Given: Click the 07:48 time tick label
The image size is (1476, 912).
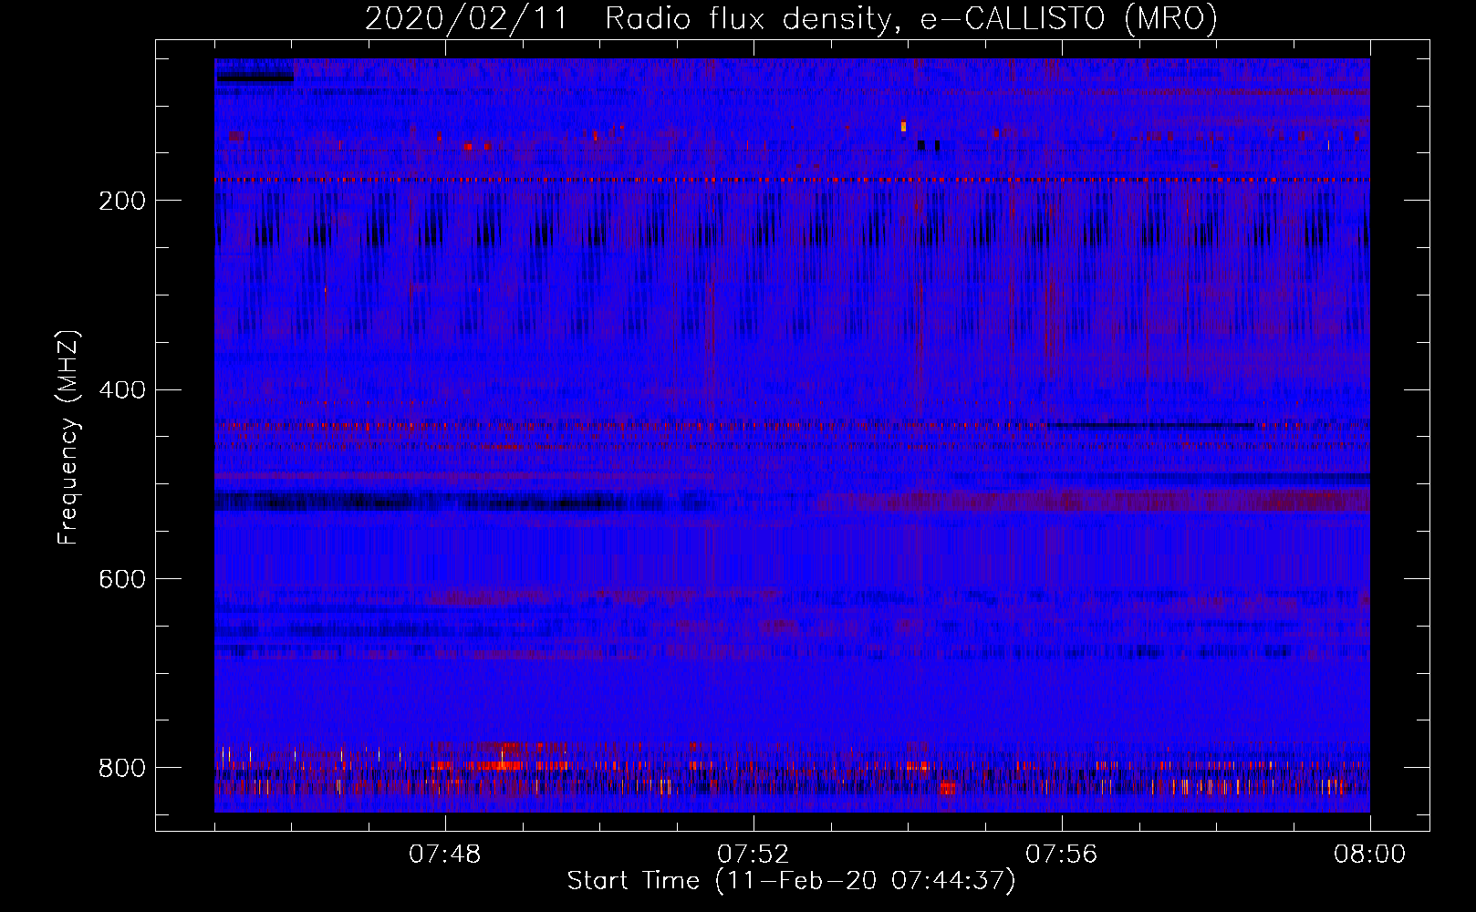Looking at the screenshot, I should point(445,855).
